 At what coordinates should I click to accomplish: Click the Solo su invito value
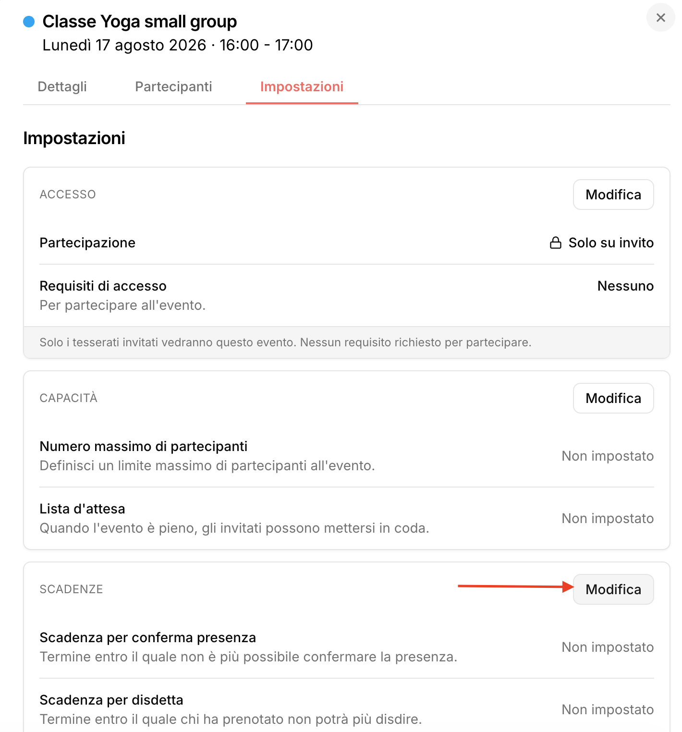[x=611, y=243]
